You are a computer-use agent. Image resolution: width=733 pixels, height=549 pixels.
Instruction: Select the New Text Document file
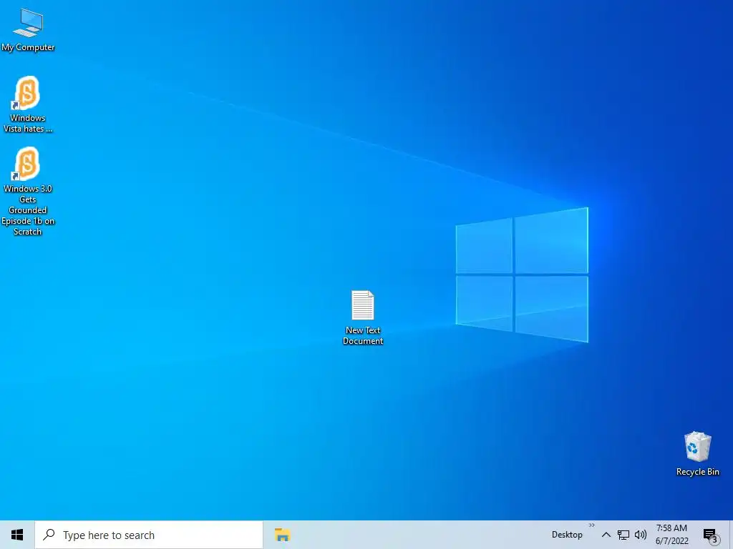363,317
